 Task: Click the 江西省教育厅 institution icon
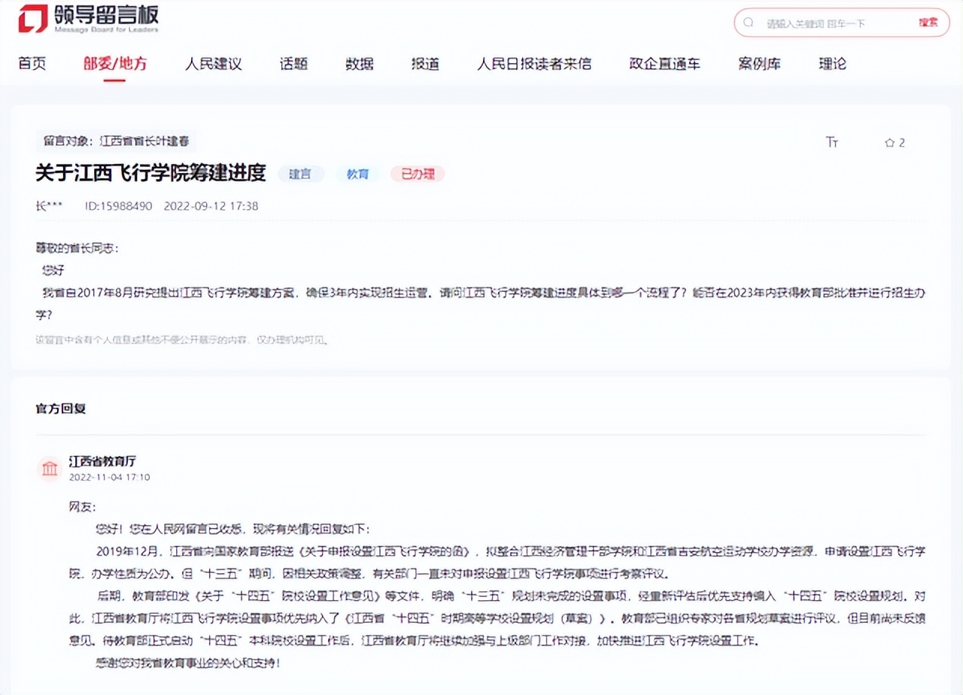tap(49, 468)
